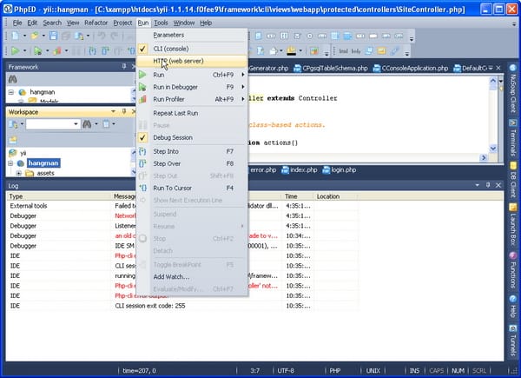The width and height of the screenshot is (521, 378).
Task: Open the Window menu
Action: (184, 23)
